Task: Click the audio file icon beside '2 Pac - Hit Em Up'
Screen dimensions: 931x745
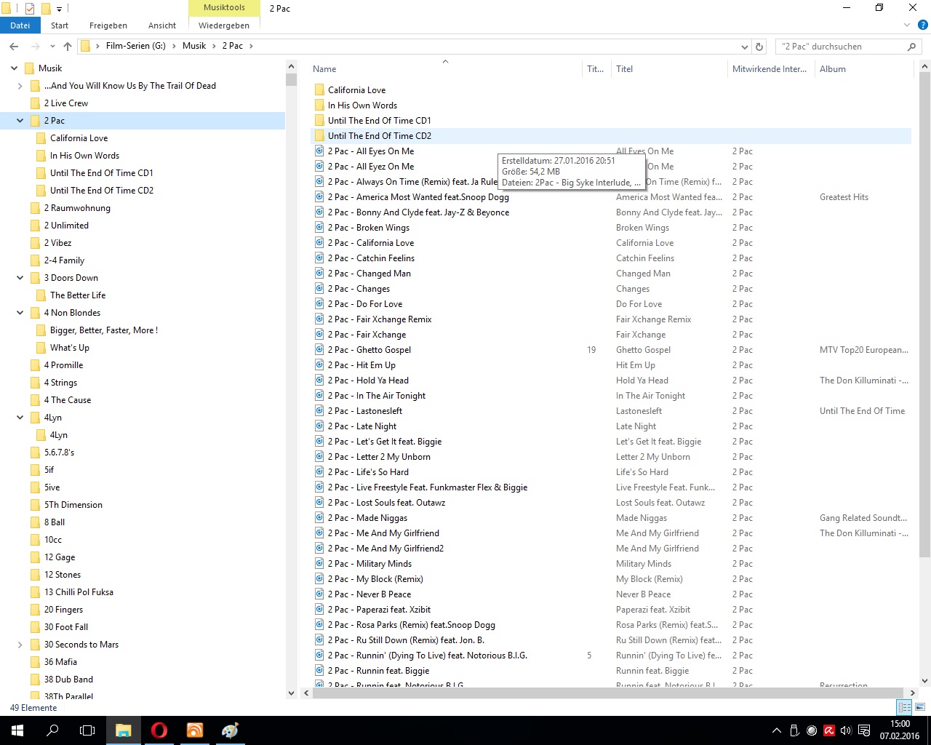Action: tap(319, 365)
